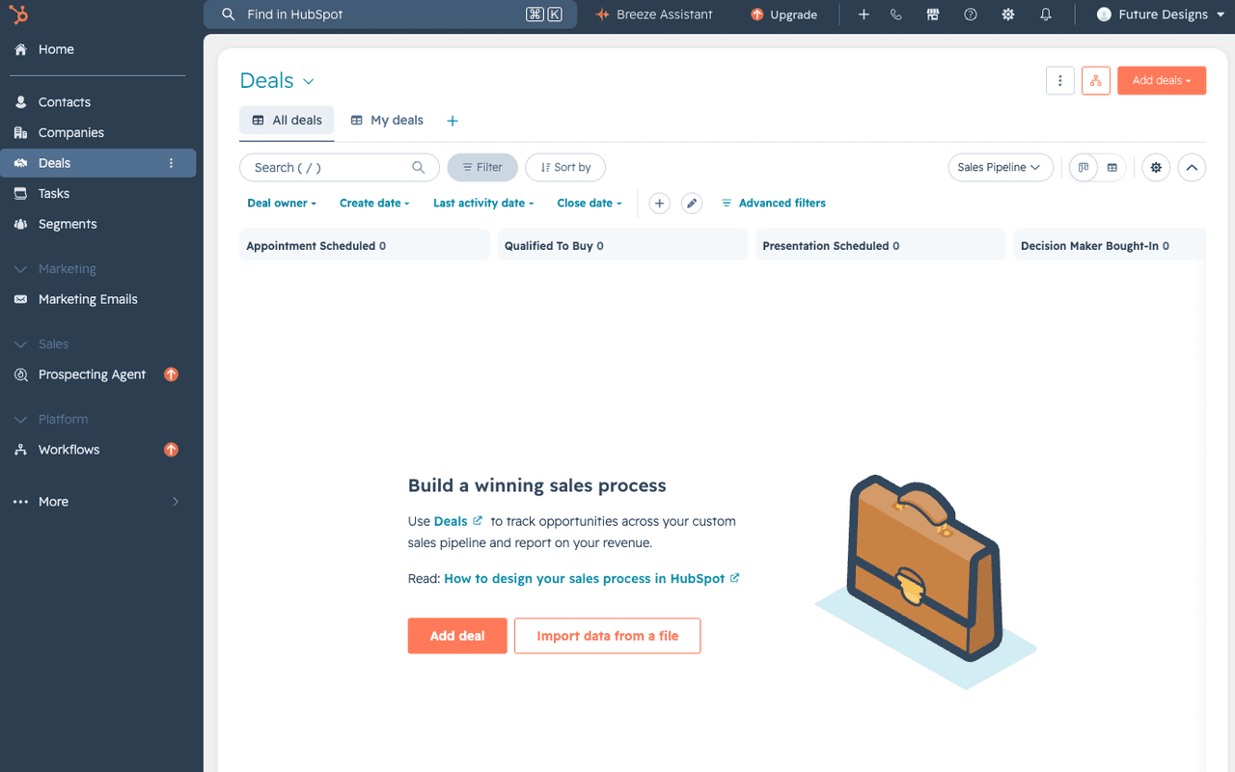This screenshot has height=772, width=1235.
Task: Open the Help question mark icon
Action: [x=971, y=14]
